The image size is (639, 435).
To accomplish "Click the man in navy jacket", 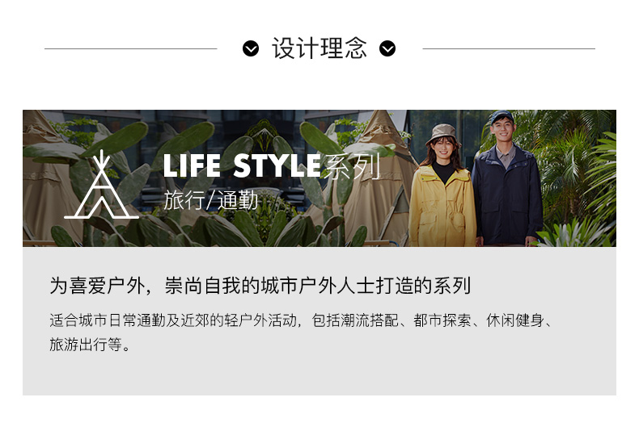I will (507, 179).
